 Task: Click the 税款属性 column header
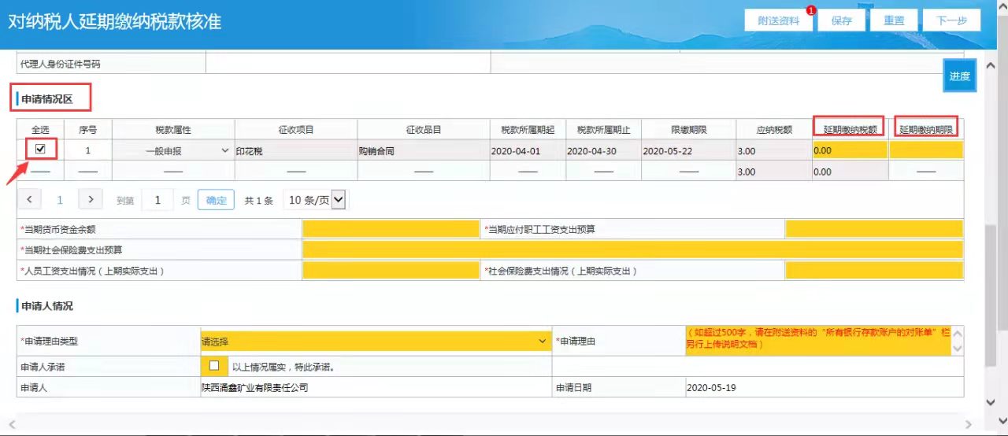pyautogui.click(x=173, y=129)
